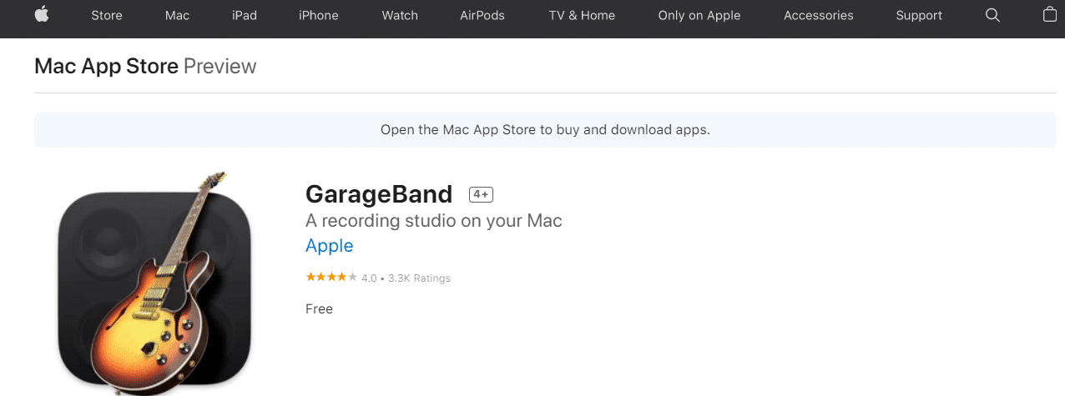This screenshot has height=396, width=1065.
Task: Click the Apple logo icon
Action: (x=41, y=15)
